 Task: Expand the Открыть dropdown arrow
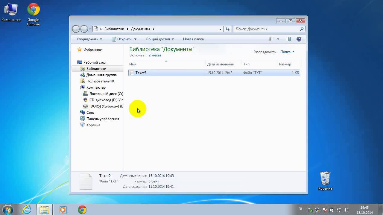135,39
